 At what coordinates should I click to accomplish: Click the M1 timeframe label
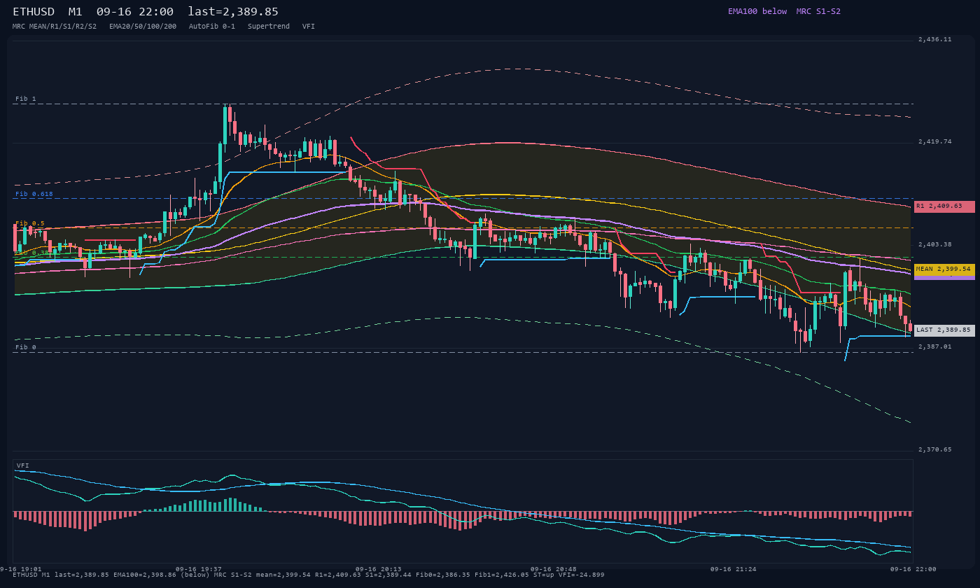tap(76, 12)
